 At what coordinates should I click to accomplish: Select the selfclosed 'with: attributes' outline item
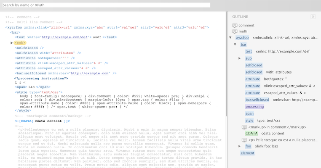(x=254, y=72)
